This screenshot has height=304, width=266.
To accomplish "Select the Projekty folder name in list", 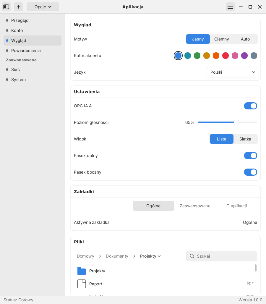I will click(x=97, y=271).
